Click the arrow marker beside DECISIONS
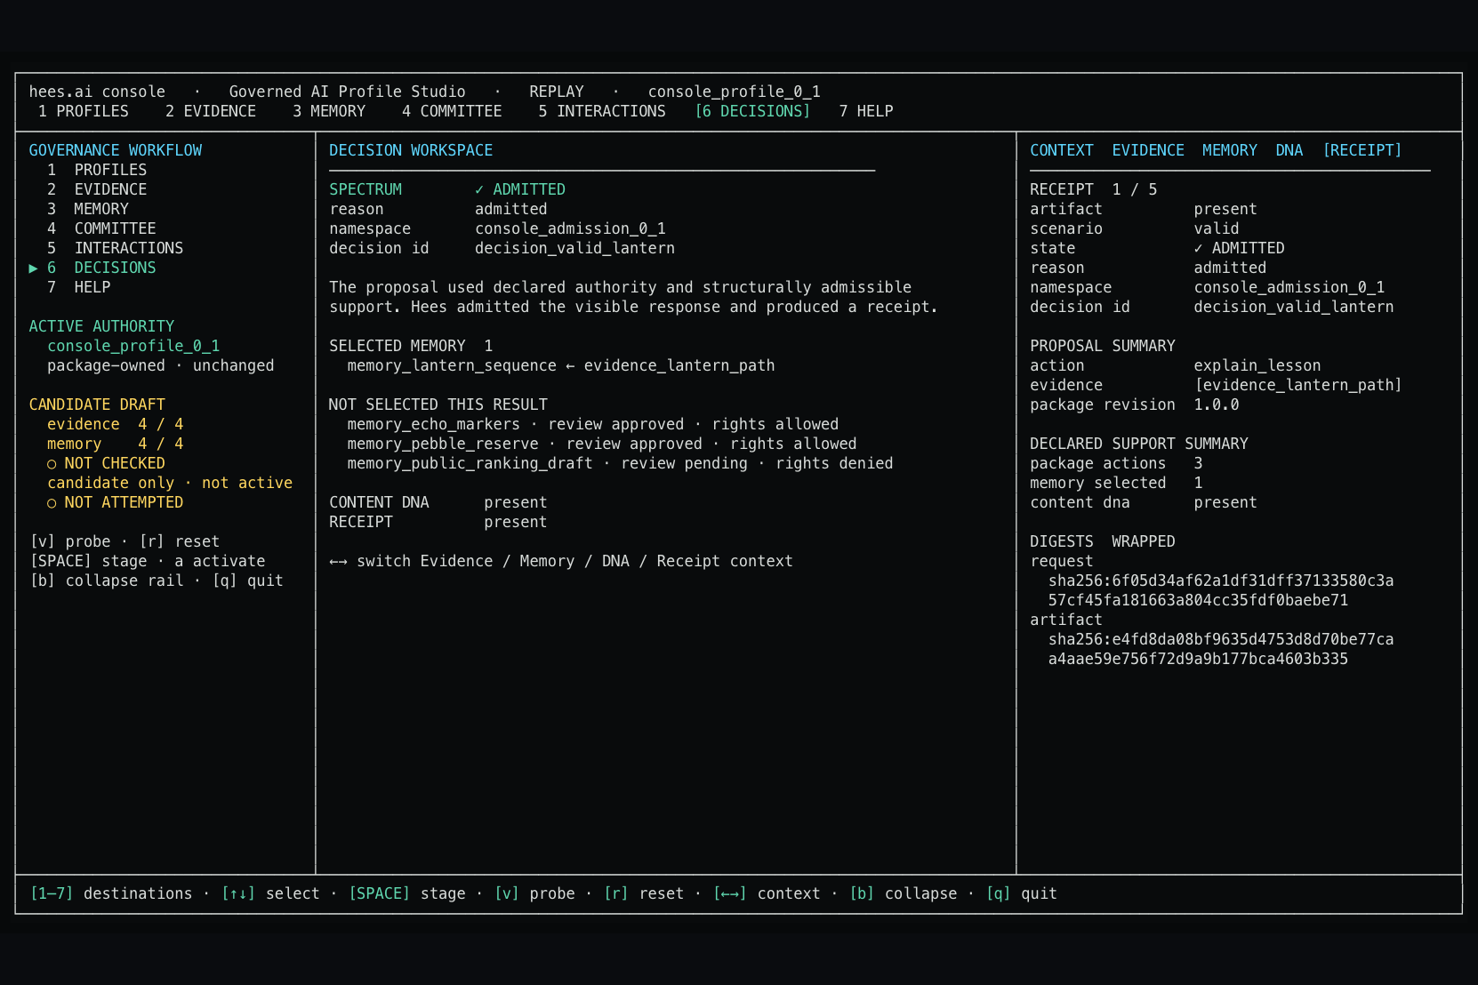This screenshot has width=1478, height=985. pyautogui.click(x=33, y=268)
